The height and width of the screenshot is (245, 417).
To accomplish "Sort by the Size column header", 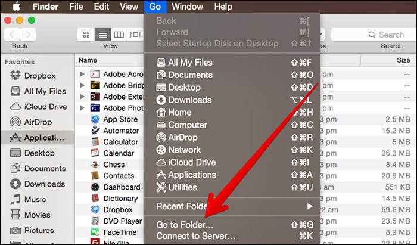I will [x=403, y=60].
